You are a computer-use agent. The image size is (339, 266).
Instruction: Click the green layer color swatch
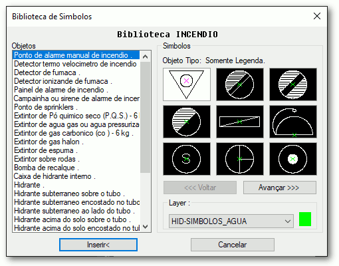[x=305, y=219]
